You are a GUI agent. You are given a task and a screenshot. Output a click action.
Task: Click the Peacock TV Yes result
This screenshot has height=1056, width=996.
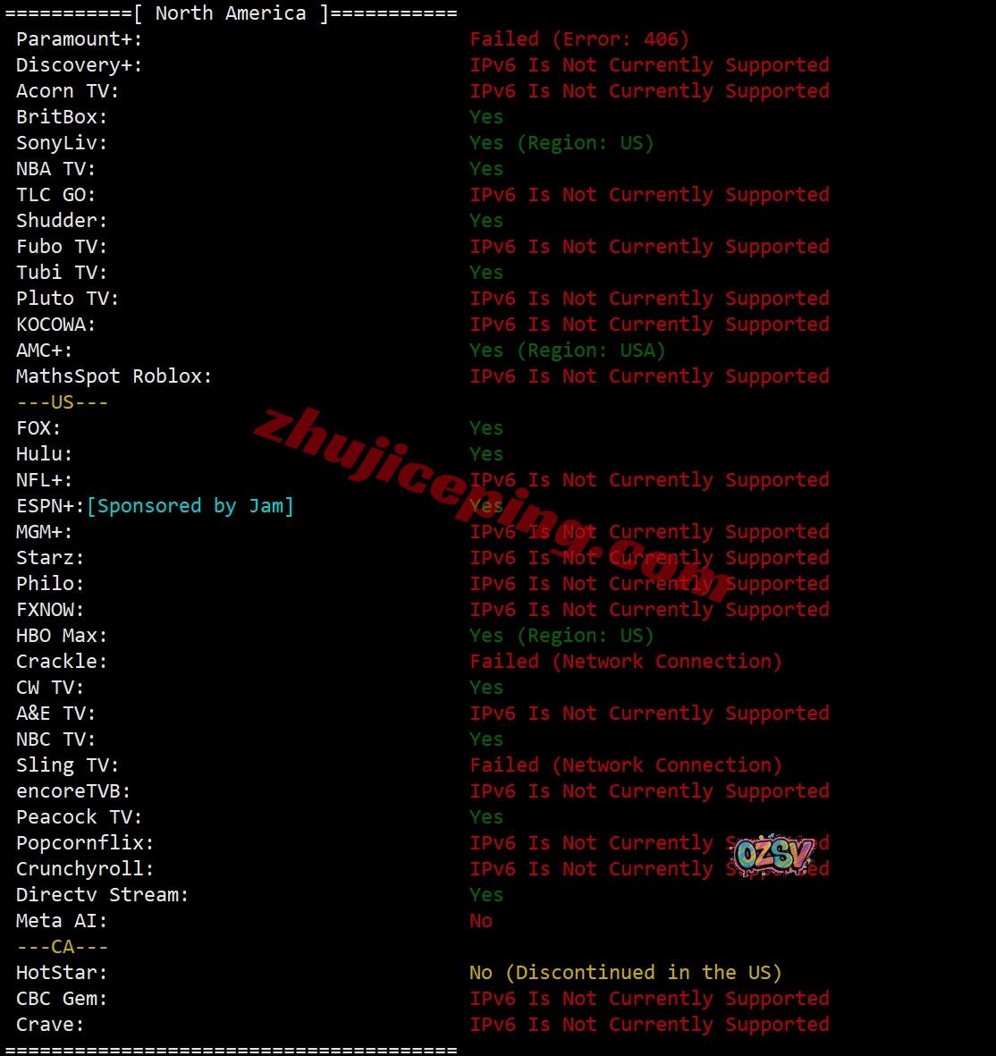[x=486, y=817]
